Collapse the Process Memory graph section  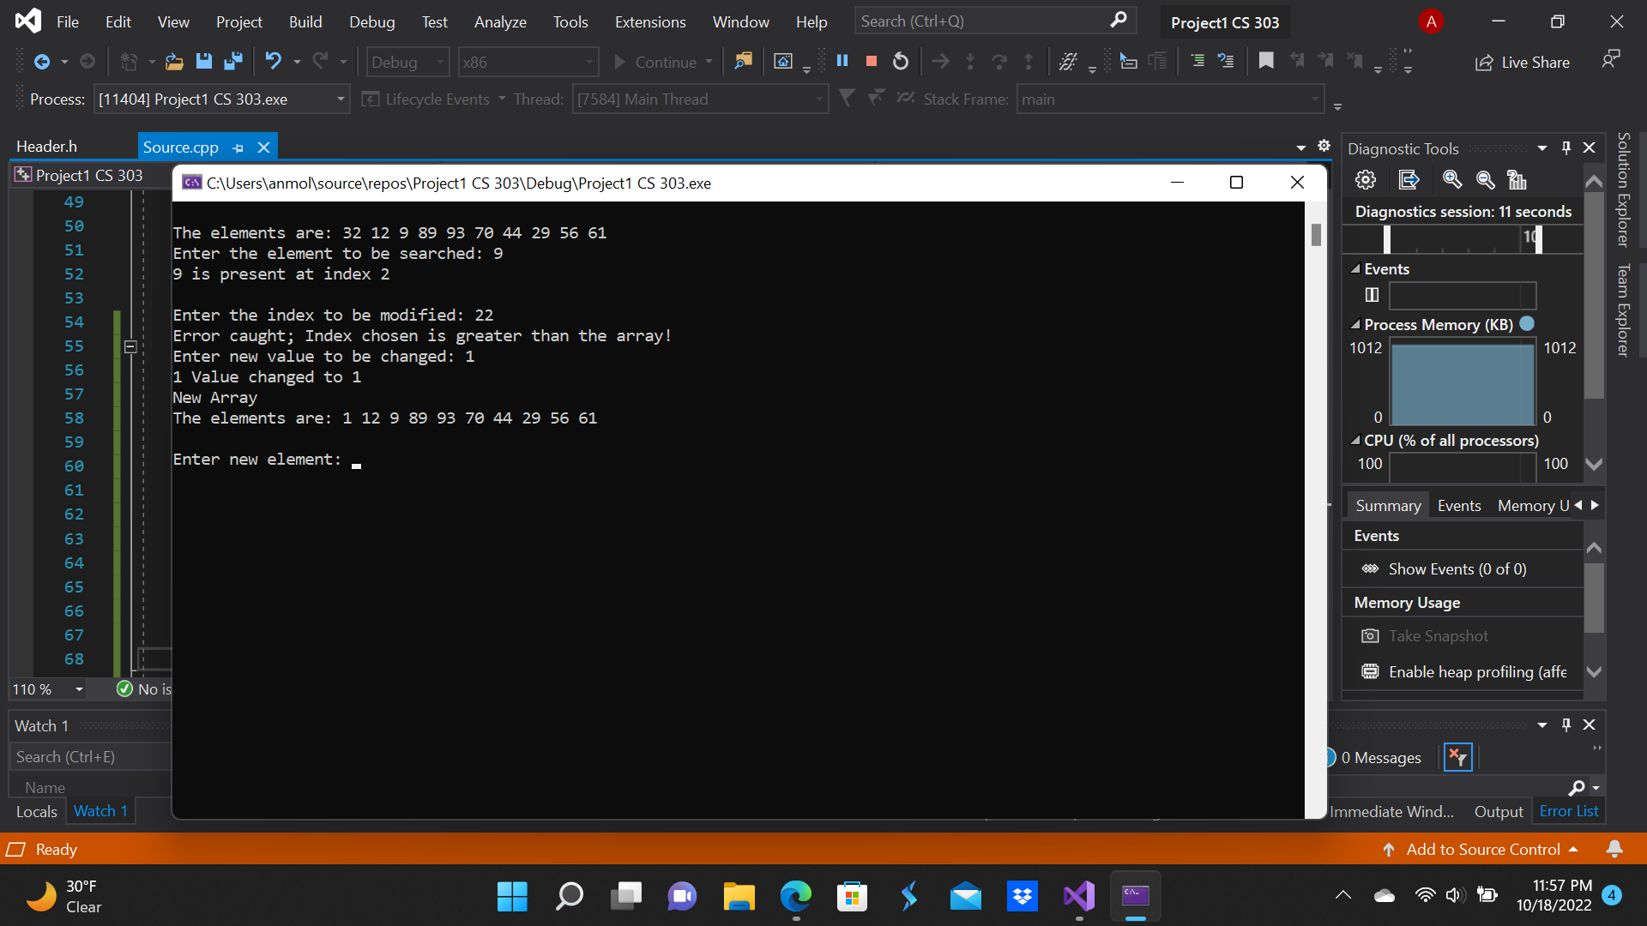click(1355, 325)
